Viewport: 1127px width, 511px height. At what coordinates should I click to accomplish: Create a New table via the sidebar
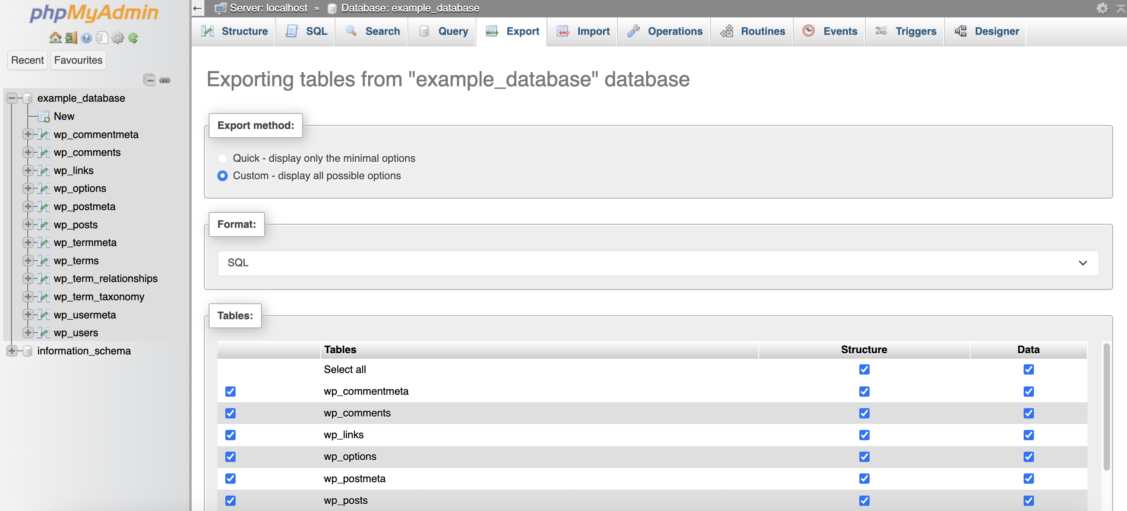coord(64,116)
